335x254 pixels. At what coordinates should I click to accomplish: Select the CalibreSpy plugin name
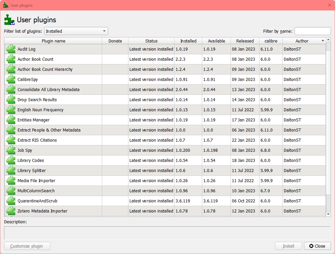point(28,79)
